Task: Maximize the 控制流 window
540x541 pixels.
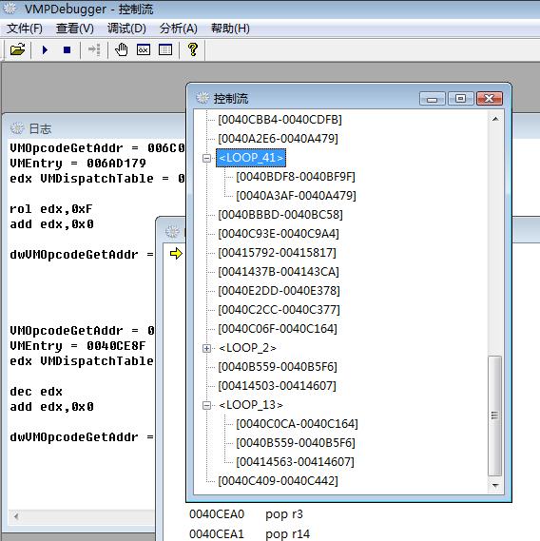Action: point(460,99)
